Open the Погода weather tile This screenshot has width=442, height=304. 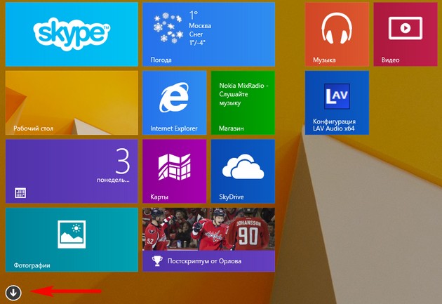(208, 34)
